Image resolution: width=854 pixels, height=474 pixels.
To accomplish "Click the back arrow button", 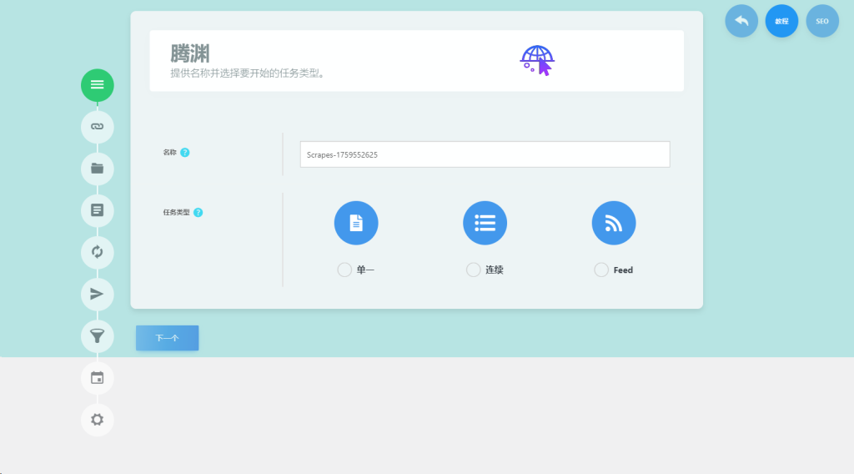I will tap(741, 21).
